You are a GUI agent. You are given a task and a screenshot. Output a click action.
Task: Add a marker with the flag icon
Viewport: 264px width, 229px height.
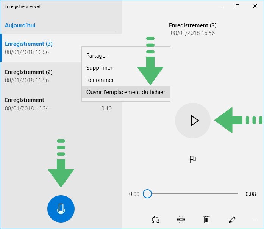point(193,159)
